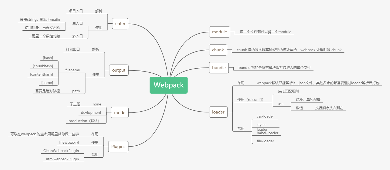The width and height of the screenshot is (390, 170).
Task: Select the chunk node
Action: pyautogui.click(x=218, y=50)
